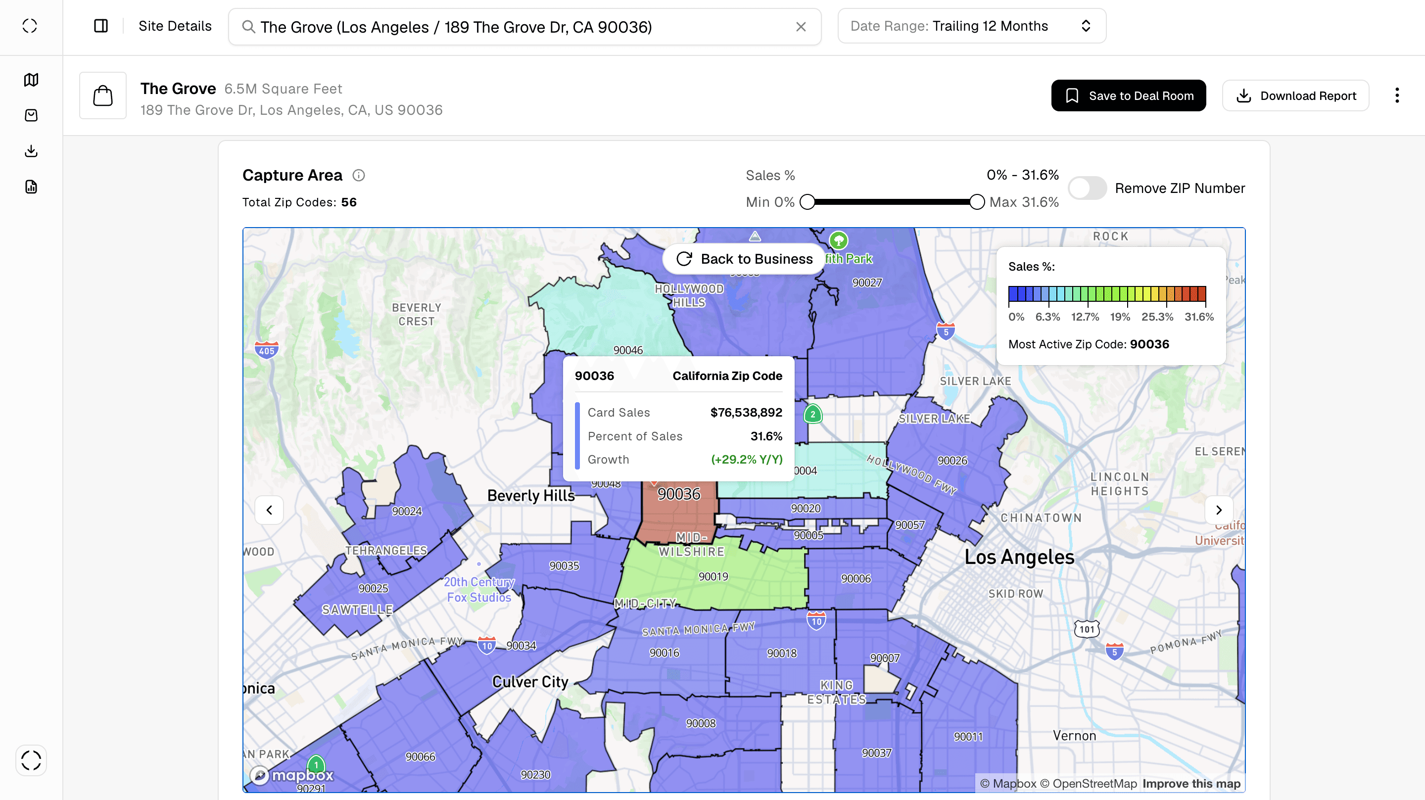
Task: Select ZIP 90035 label on map
Action: click(x=564, y=565)
